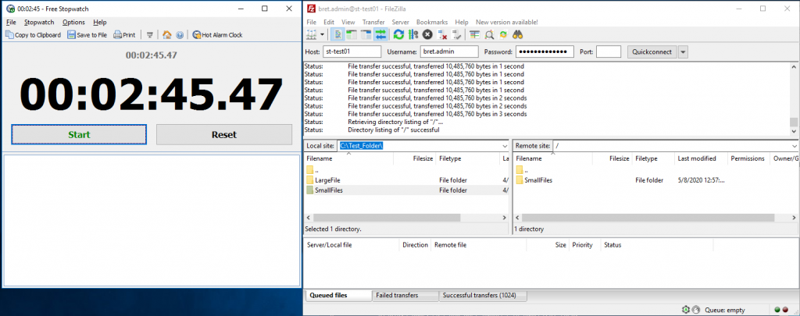Cancel current operation with black X icon
The image size is (800, 316).
click(x=427, y=34)
